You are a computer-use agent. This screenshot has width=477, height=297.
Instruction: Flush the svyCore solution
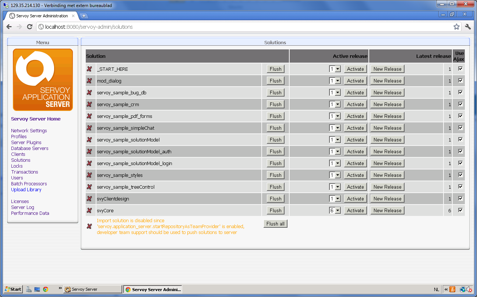[x=275, y=210]
